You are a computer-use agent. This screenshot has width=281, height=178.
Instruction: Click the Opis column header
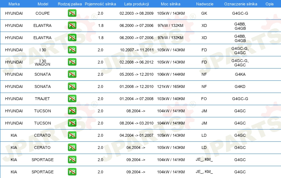(x=269, y=4)
